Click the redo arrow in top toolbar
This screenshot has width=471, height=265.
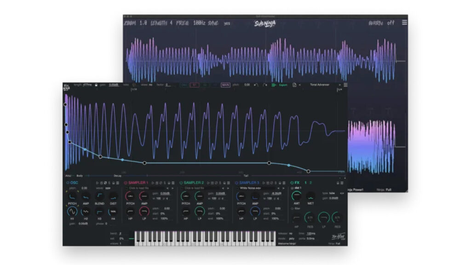point(265,85)
